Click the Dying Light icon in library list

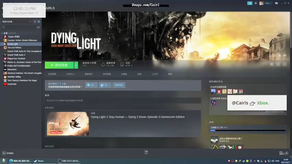[x=5, y=44]
